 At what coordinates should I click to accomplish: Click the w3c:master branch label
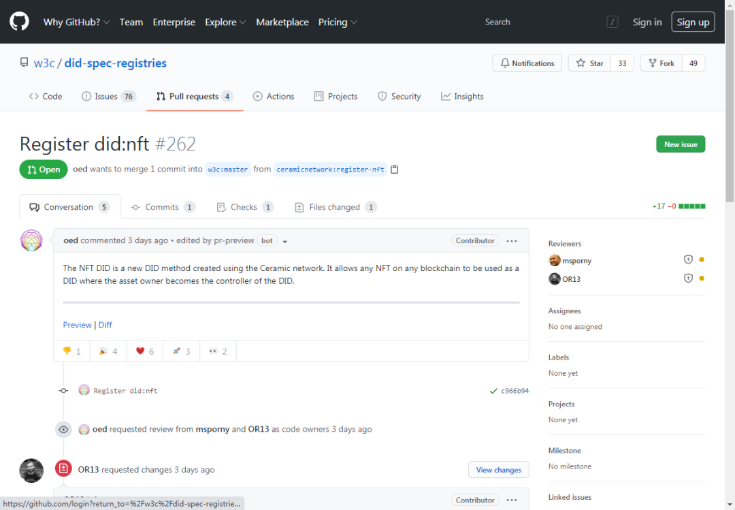[x=228, y=170]
